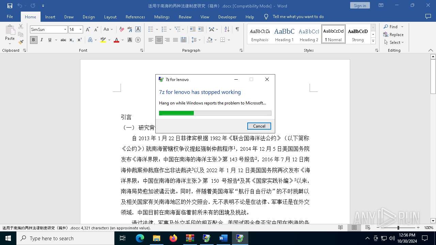Viewport: 436px width, 245px height.
Task: Switch to the Layout tab
Action: (x=110, y=17)
